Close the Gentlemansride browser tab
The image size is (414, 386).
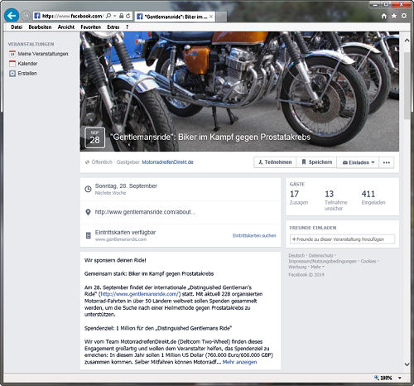click(x=211, y=17)
